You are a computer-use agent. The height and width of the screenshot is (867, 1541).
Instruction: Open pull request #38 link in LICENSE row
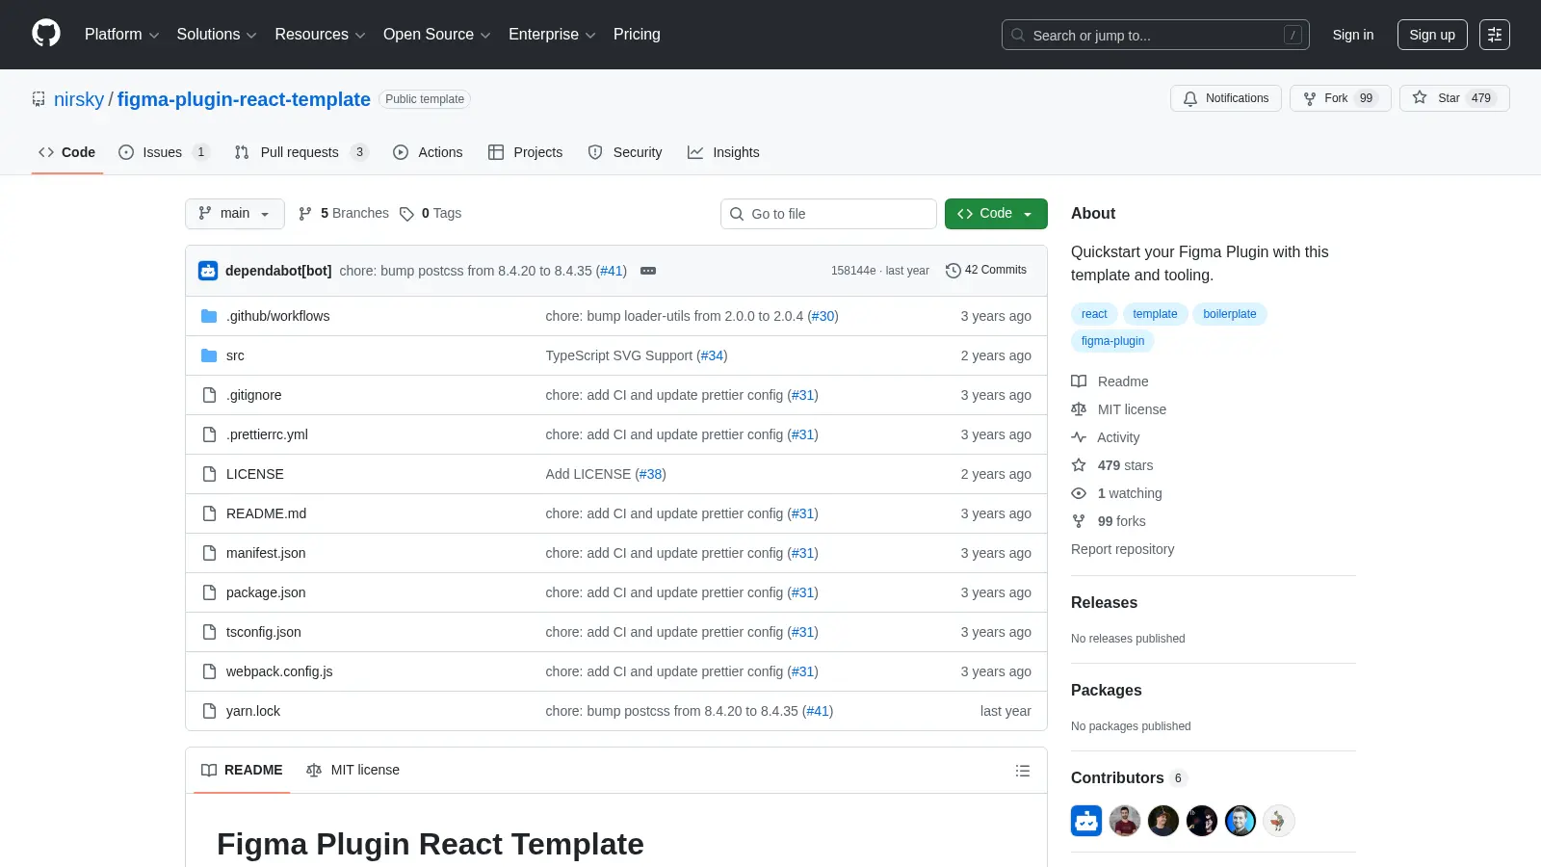tap(650, 474)
